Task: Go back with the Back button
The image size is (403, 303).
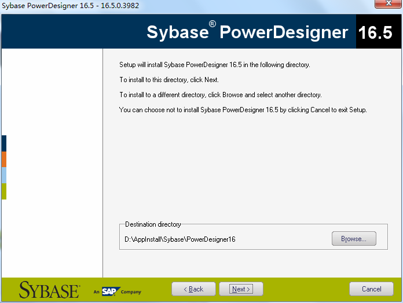Action: pyautogui.click(x=193, y=289)
